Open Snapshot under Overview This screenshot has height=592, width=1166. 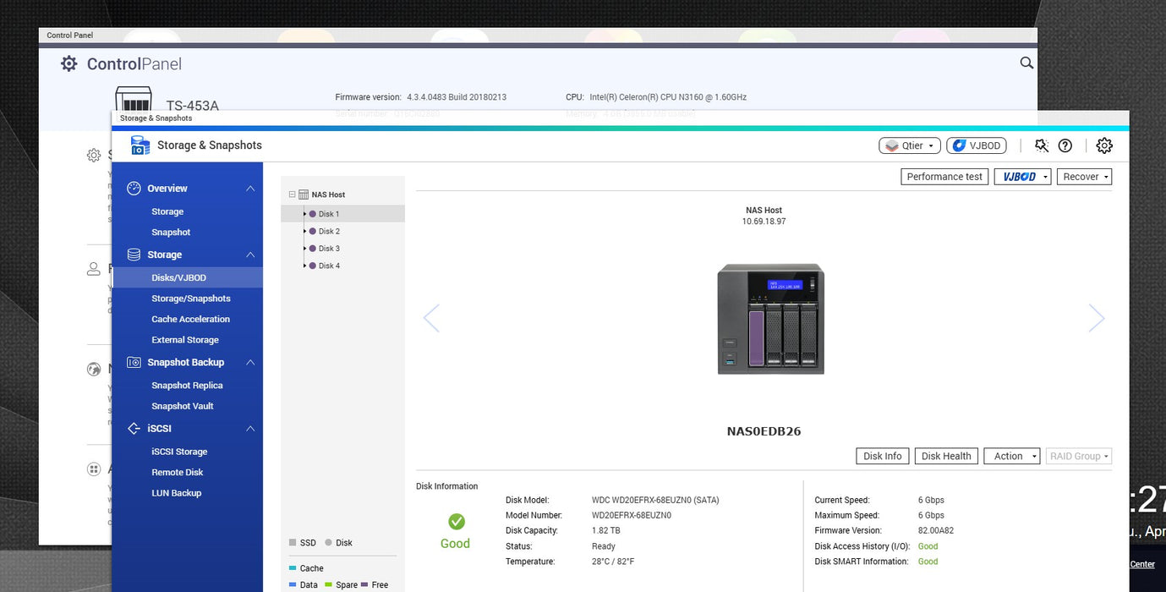171,232
